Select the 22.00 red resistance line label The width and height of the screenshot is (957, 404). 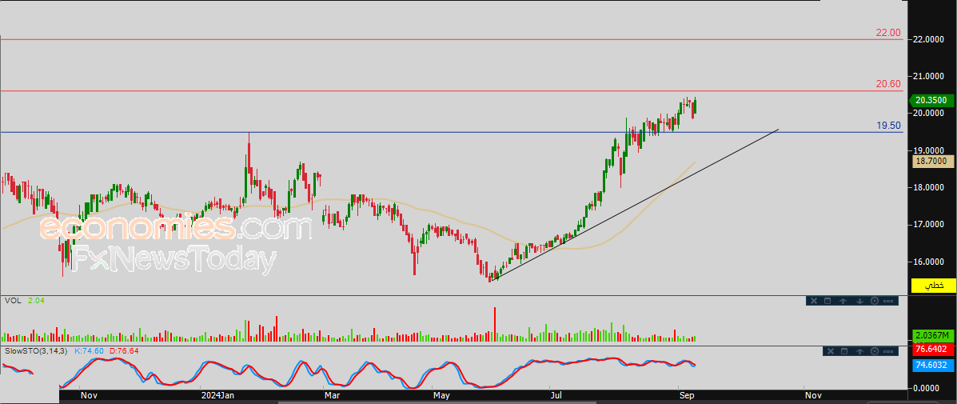889,33
